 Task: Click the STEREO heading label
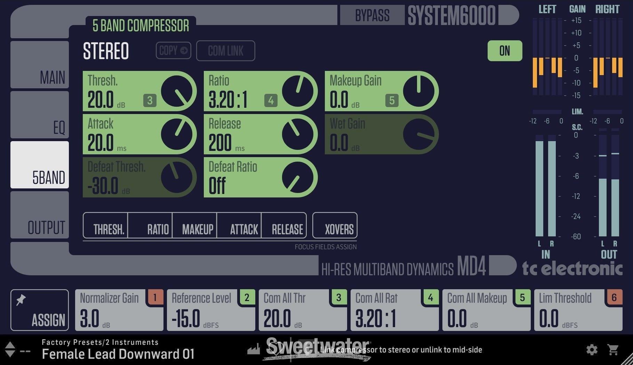106,51
